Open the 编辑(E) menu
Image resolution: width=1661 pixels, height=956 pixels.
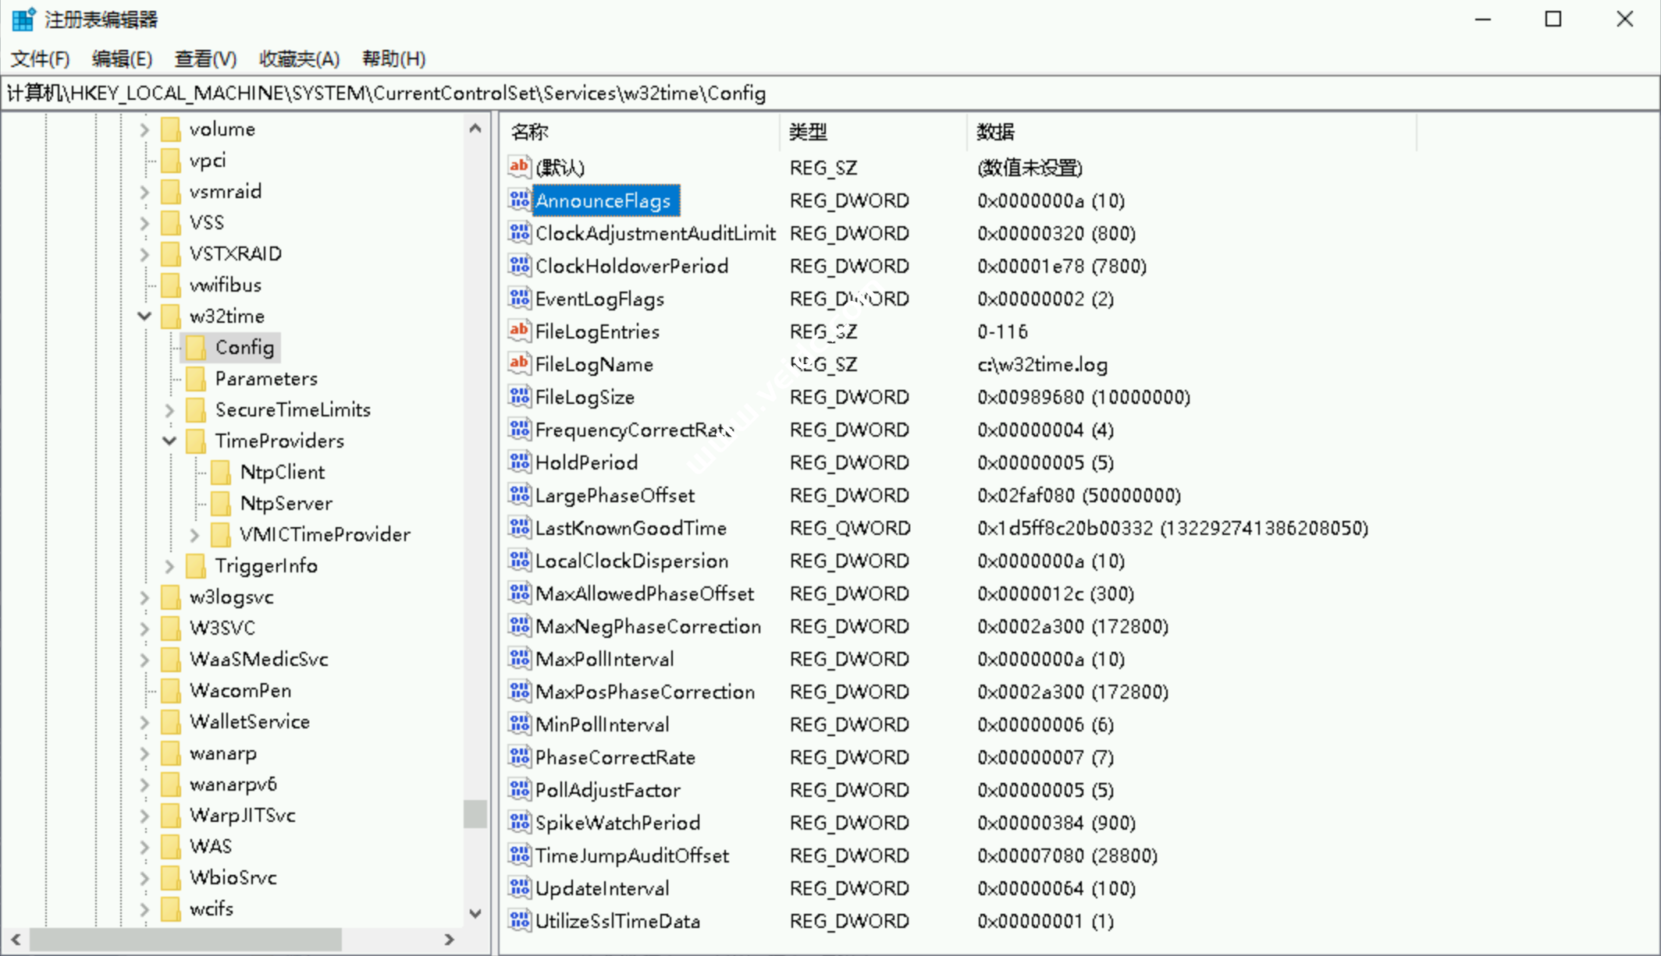click(121, 58)
